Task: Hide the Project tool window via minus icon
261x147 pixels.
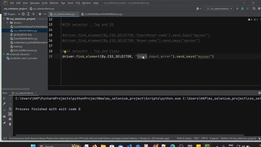Action: click(45, 14)
